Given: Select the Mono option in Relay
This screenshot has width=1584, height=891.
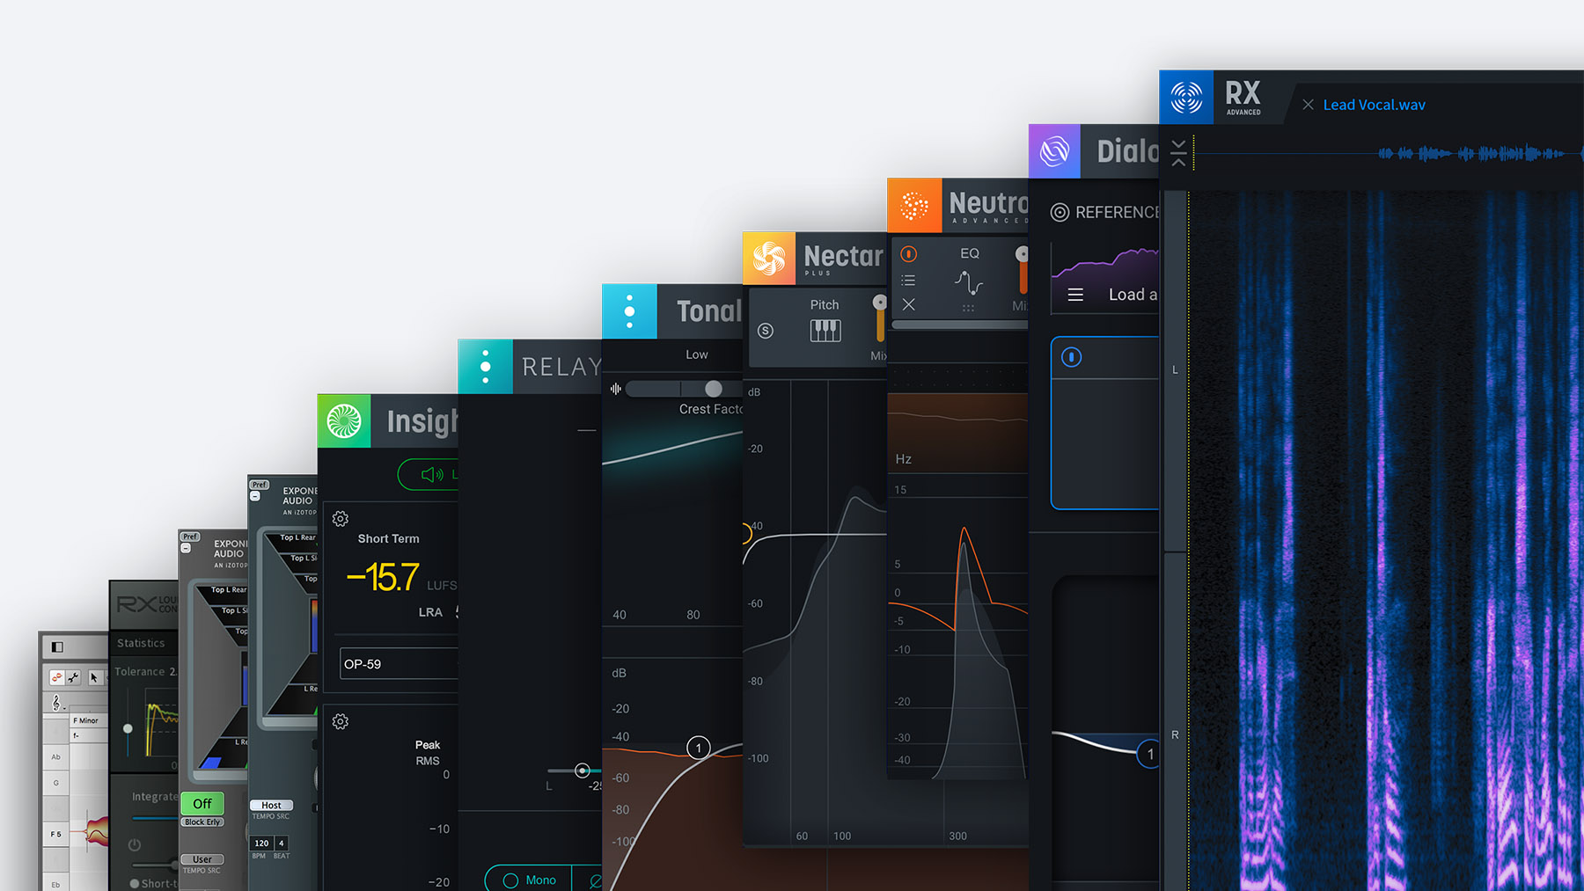Looking at the screenshot, I should (529, 880).
